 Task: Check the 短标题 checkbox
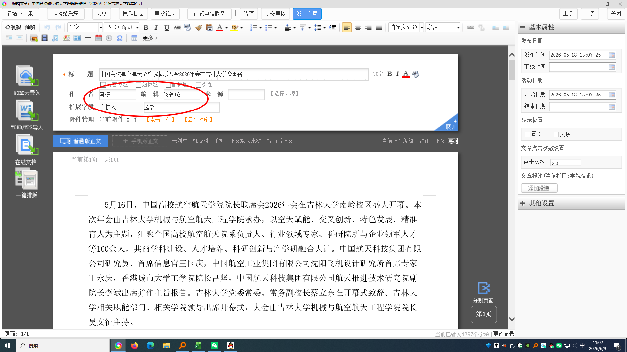click(138, 85)
